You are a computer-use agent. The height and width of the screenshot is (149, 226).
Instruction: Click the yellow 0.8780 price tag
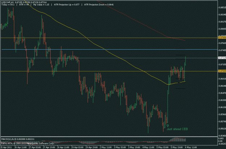click(x=222, y=38)
